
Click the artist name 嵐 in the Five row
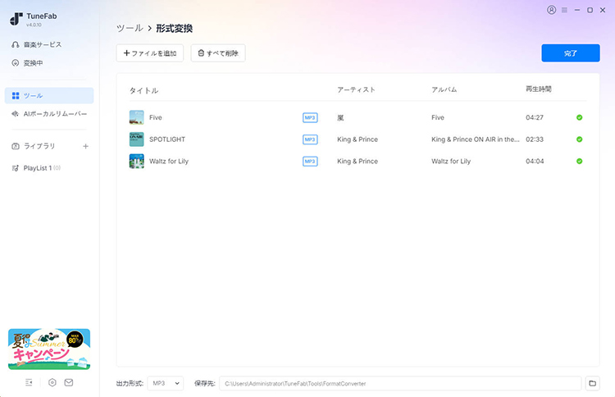(340, 117)
